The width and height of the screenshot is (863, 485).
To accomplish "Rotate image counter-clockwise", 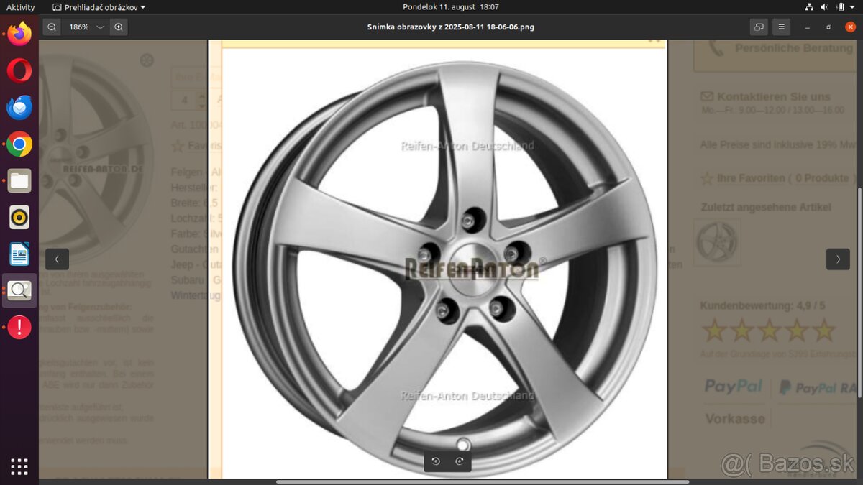I will click(x=436, y=461).
